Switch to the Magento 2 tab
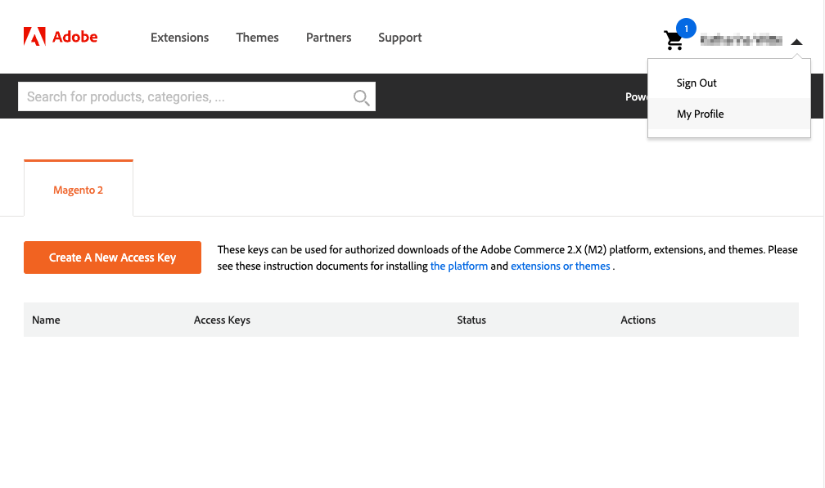 coord(79,189)
